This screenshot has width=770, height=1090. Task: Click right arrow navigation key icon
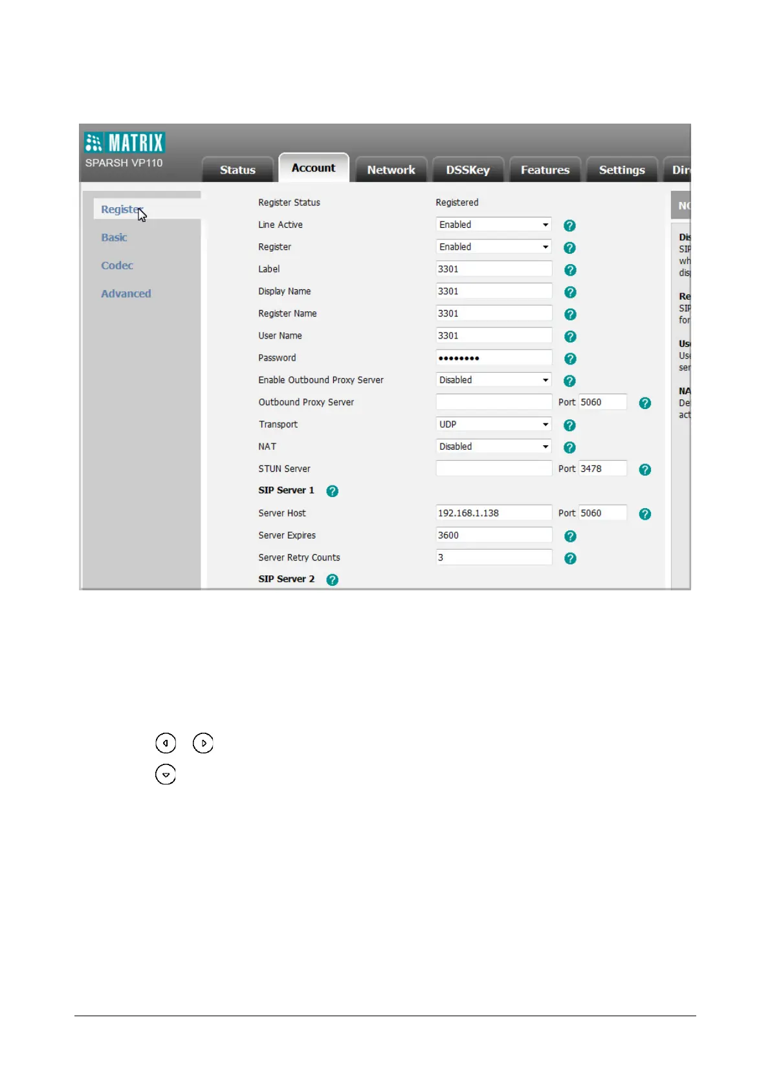point(203,743)
